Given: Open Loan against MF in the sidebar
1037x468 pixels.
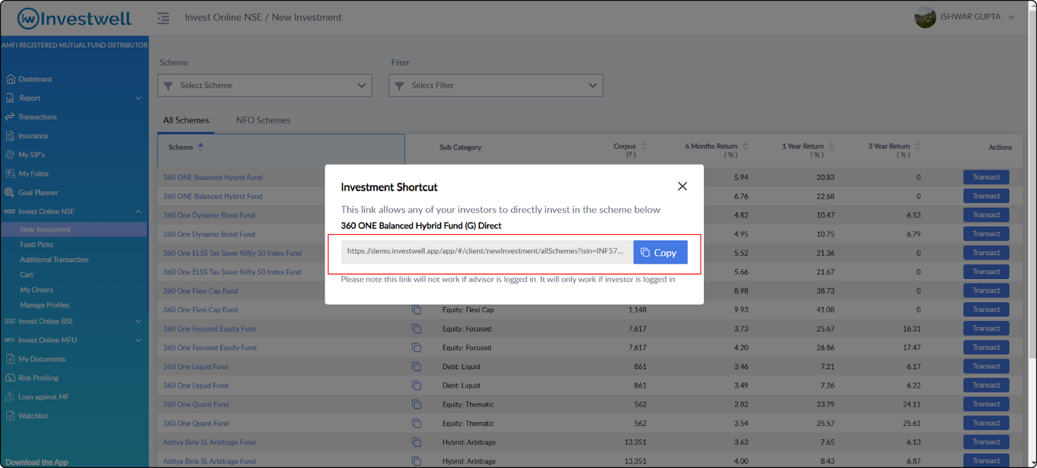Looking at the screenshot, I should point(43,397).
